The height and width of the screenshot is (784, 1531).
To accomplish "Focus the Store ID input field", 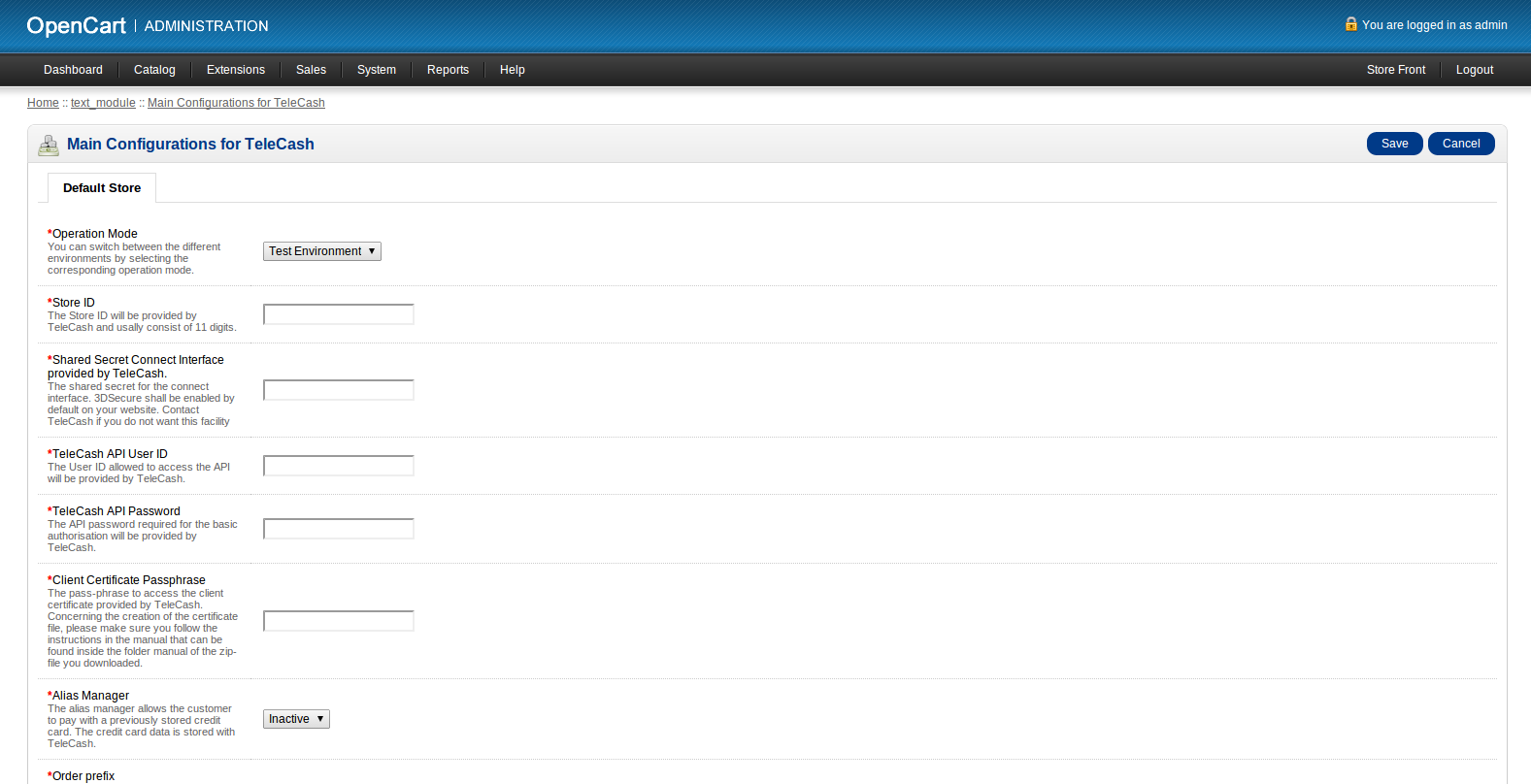I will 339,314.
